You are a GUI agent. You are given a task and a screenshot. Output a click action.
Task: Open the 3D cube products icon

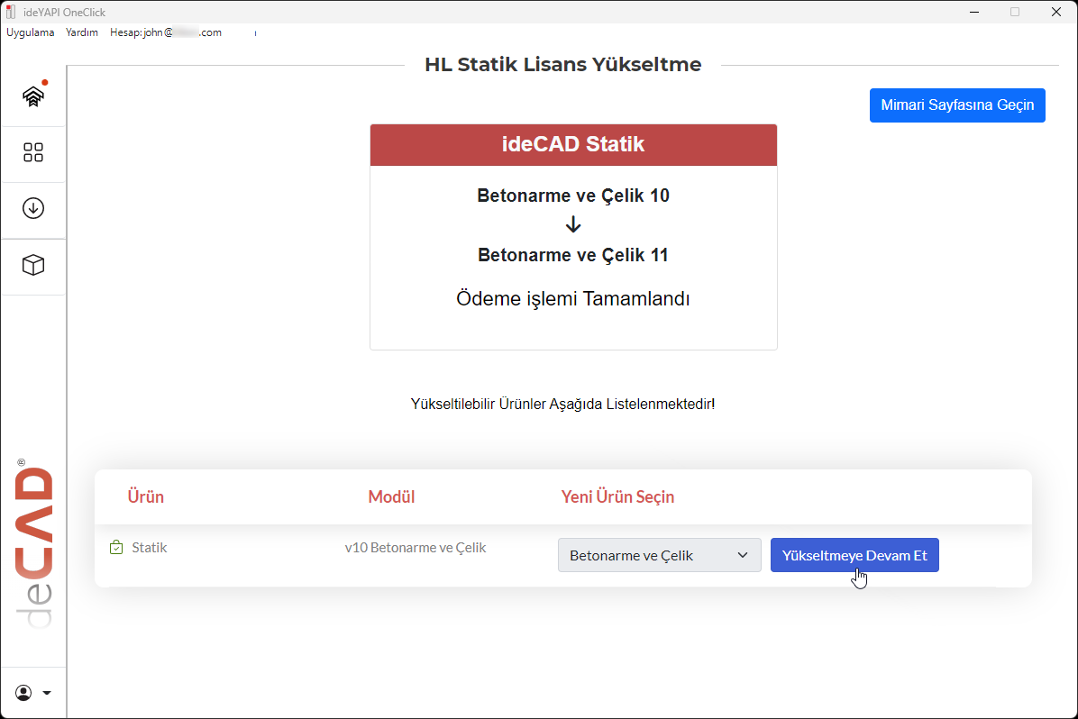click(33, 265)
